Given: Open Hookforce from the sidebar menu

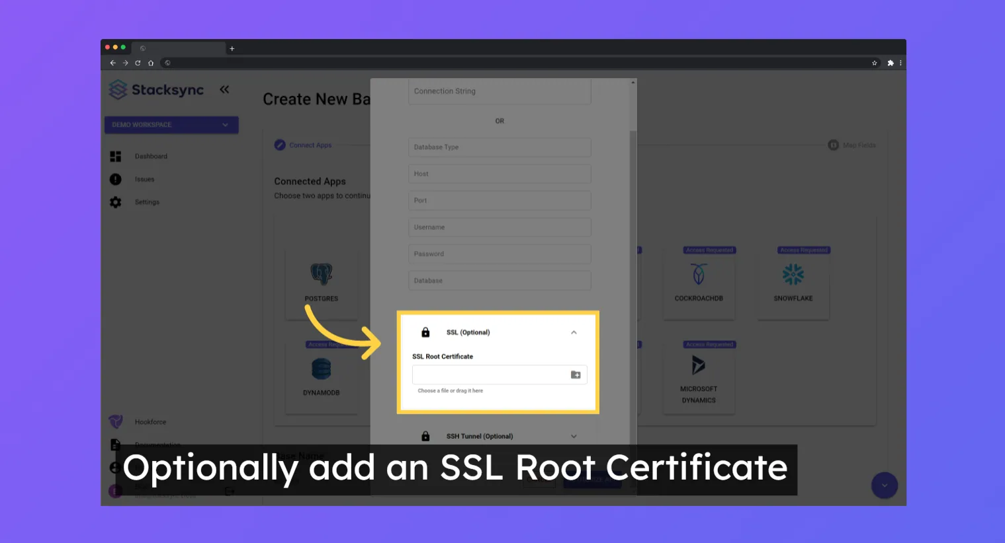Looking at the screenshot, I should (150, 421).
